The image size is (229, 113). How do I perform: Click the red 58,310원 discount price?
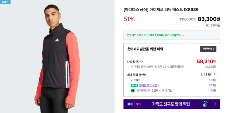(207, 61)
